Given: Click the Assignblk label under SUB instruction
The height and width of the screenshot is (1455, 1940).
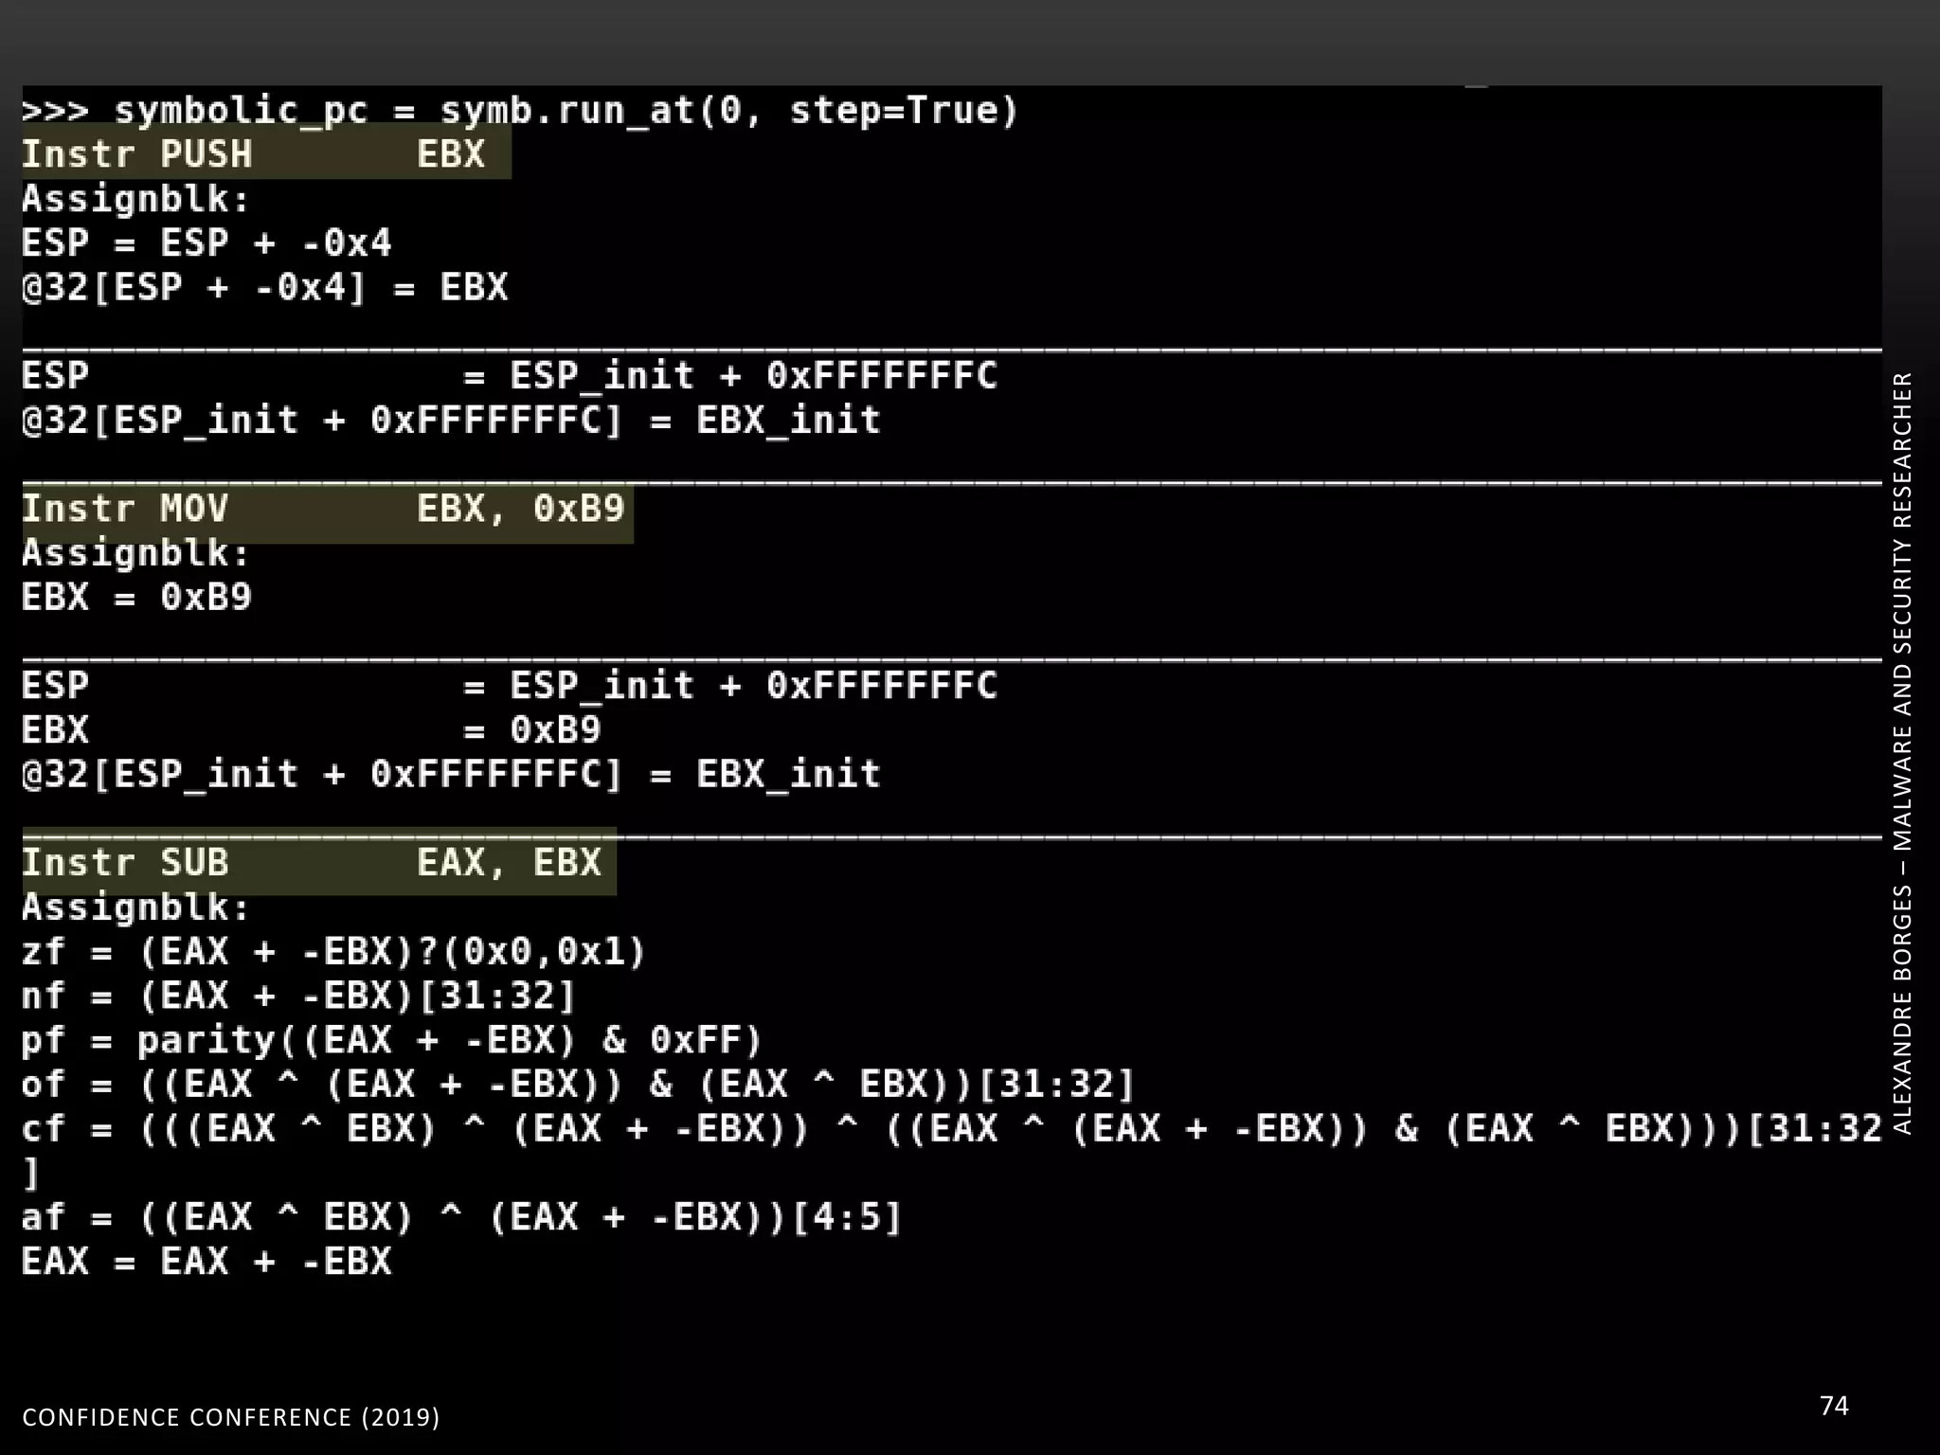Looking at the screenshot, I should click(x=135, y=907).
